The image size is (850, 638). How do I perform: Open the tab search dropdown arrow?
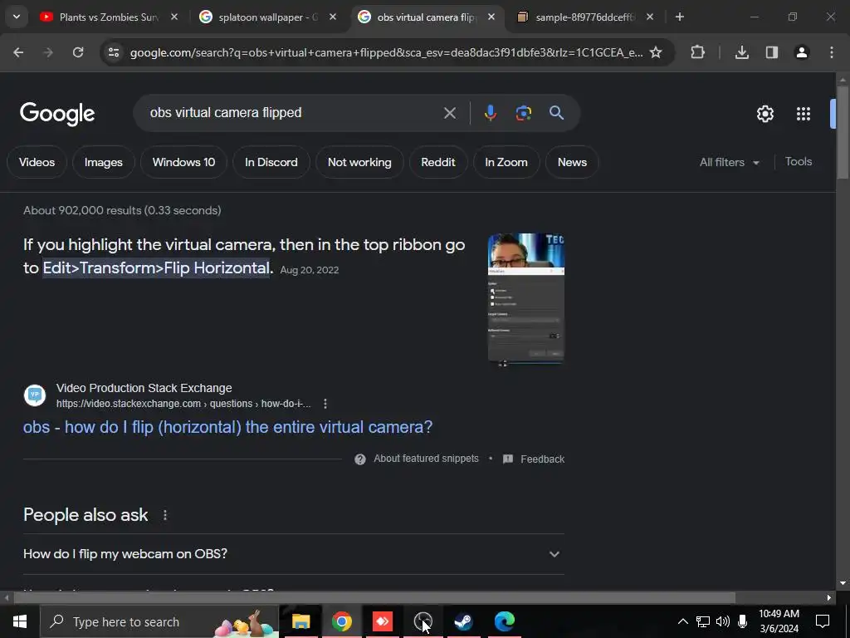tap(17, 17)
